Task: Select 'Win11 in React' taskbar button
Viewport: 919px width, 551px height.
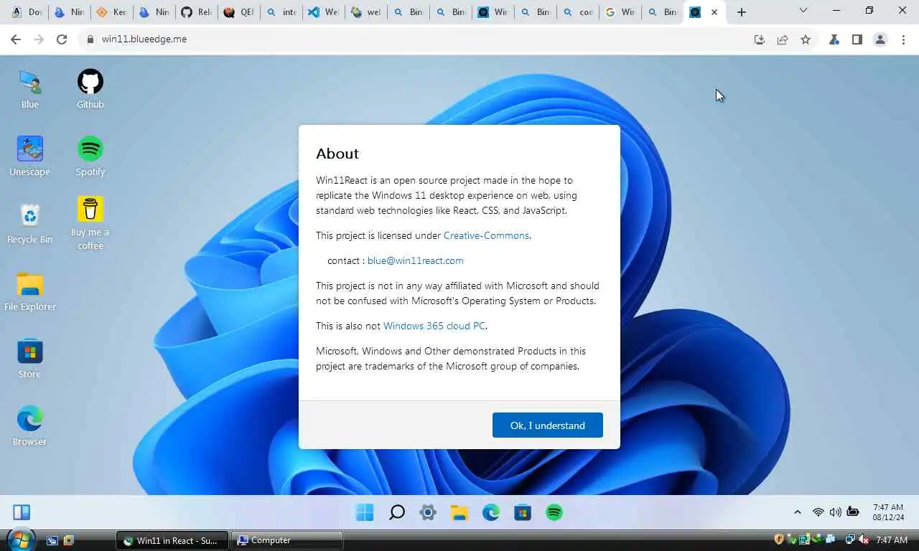Action: [172, 540]
